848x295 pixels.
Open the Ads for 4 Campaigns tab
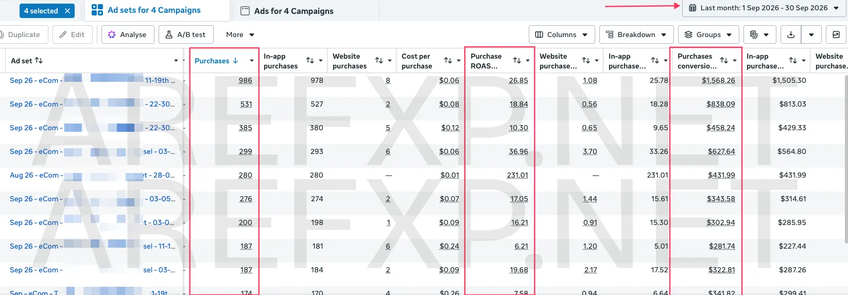(x=287, y=11)
